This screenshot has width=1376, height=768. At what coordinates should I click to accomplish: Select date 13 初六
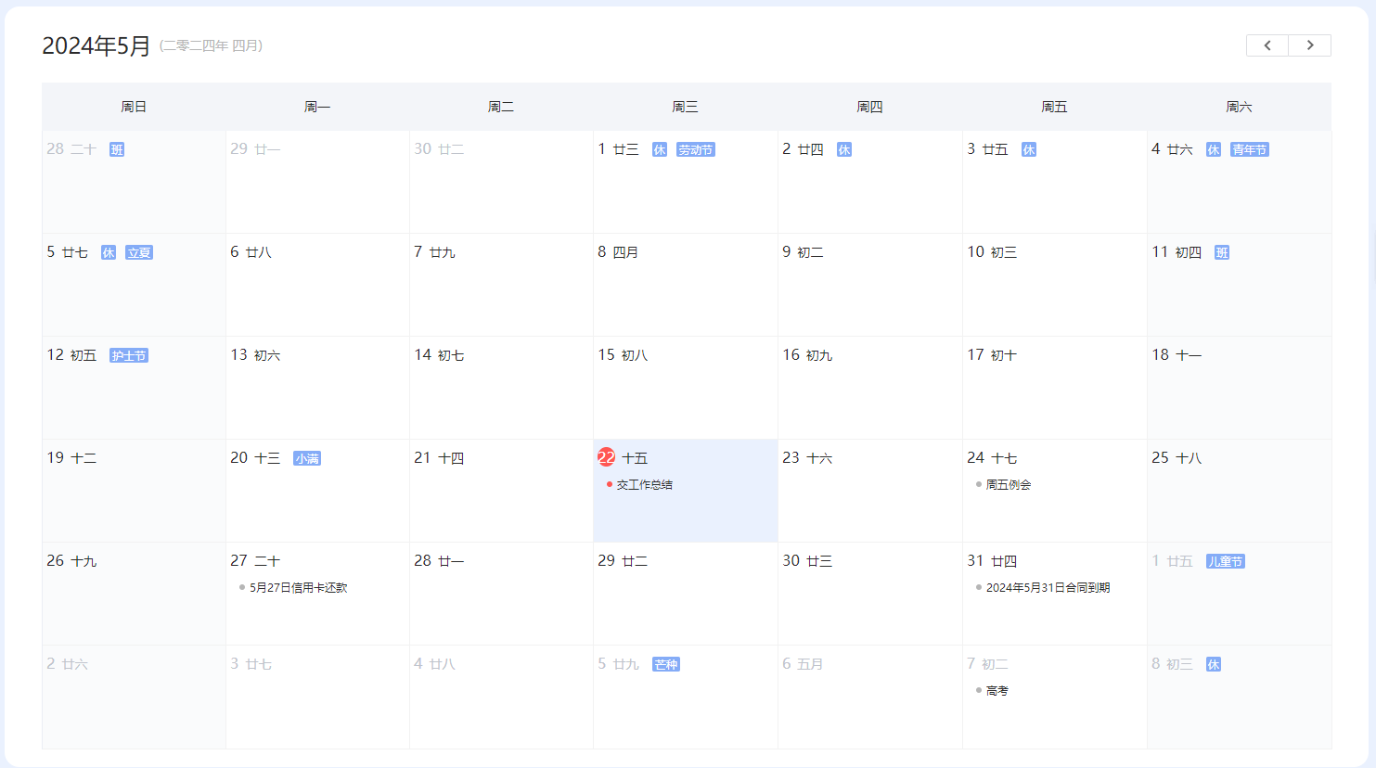(x=317, y=388)
